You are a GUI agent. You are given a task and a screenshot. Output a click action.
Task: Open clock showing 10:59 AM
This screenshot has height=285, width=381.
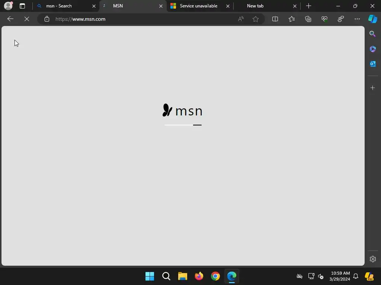pyautogui.click(x=340, y=276)
